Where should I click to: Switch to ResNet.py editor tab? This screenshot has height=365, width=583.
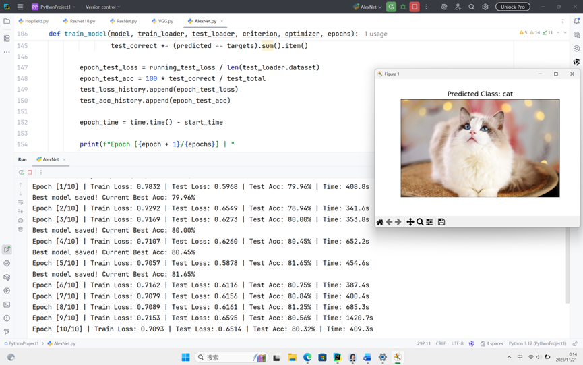click(x=123, y=21)
